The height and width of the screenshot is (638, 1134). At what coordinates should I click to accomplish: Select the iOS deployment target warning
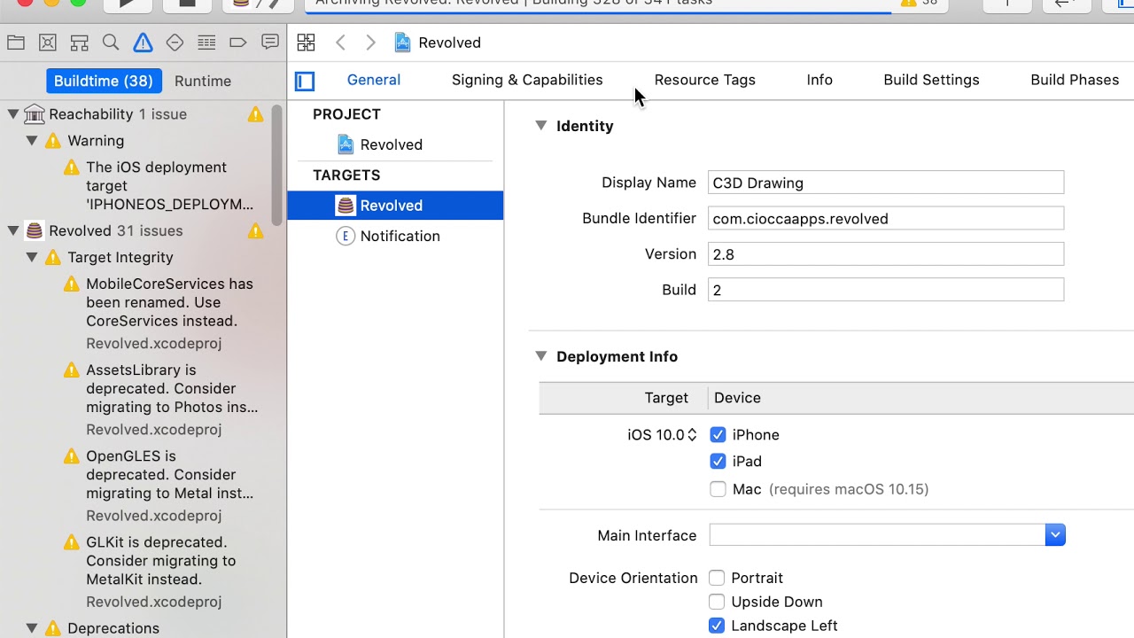coord(159,186)
